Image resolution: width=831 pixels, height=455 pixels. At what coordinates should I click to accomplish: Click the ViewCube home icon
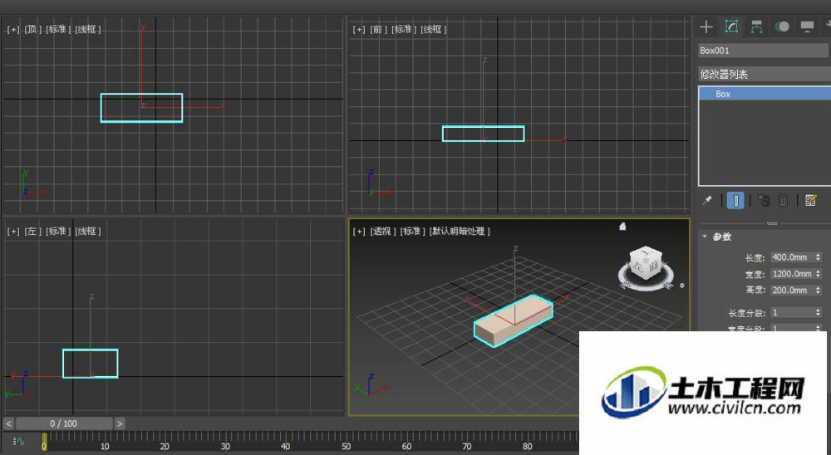coord(622,227)
